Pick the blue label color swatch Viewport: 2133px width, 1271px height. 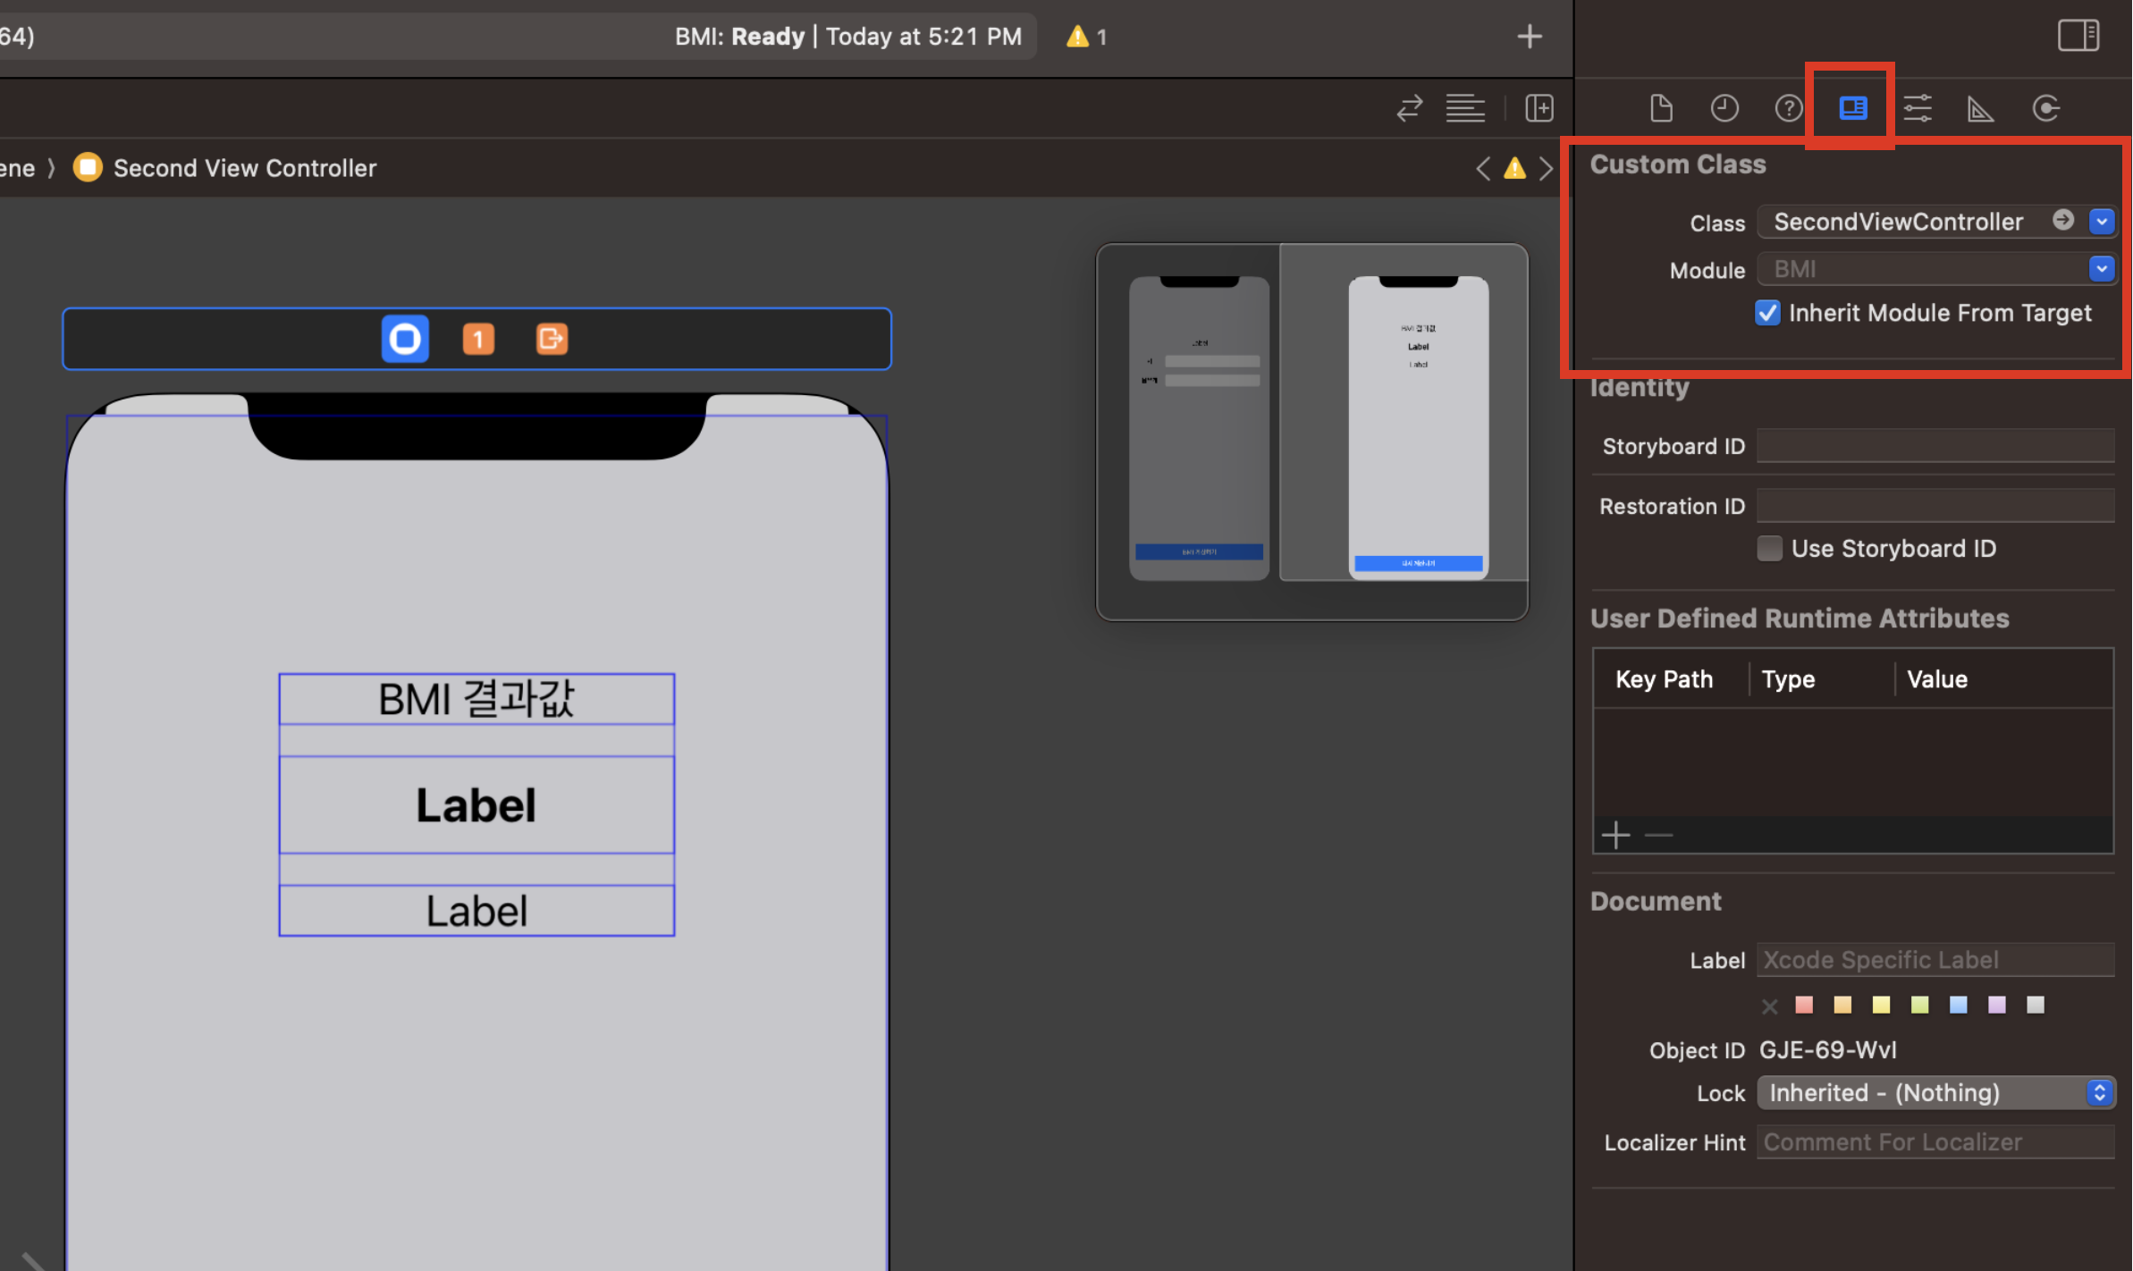coord(1959,1006)
